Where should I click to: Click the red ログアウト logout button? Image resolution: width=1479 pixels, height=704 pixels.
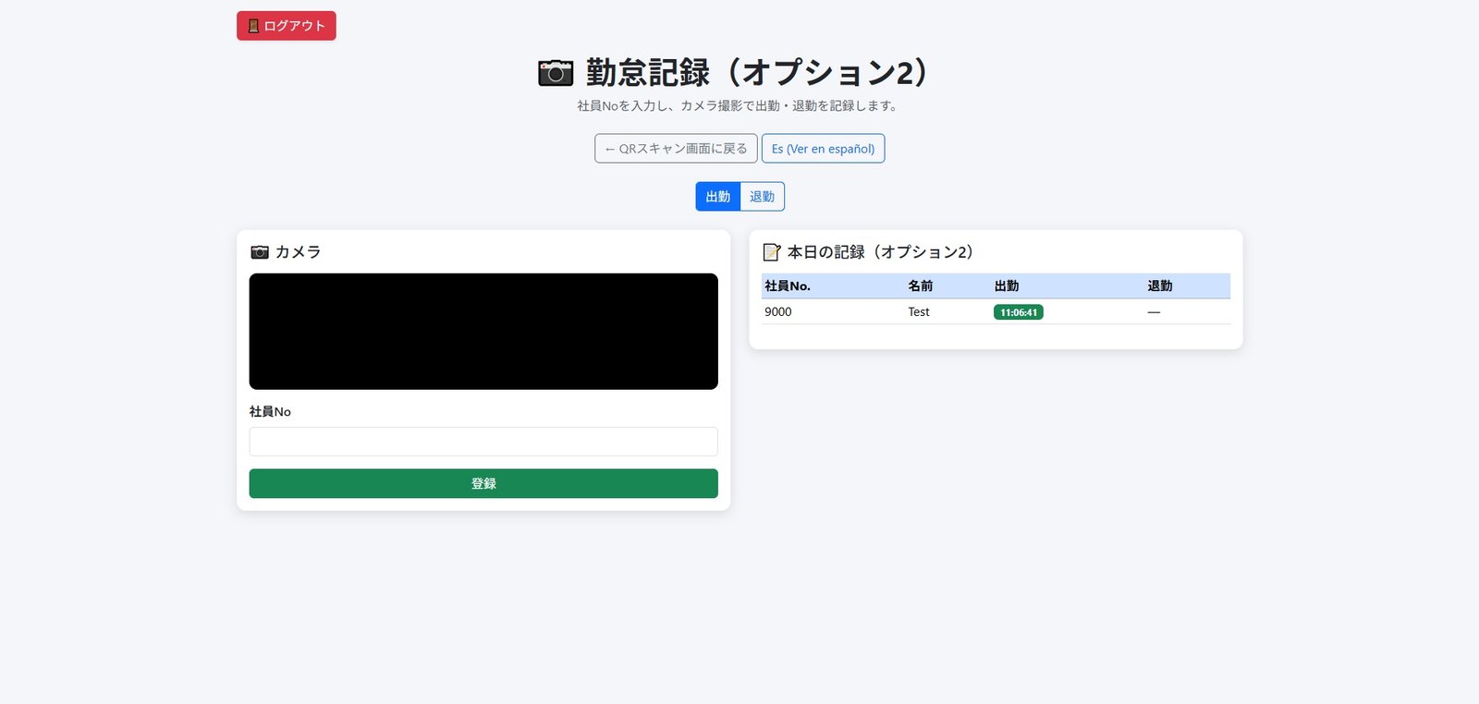(x=287, y=26)
